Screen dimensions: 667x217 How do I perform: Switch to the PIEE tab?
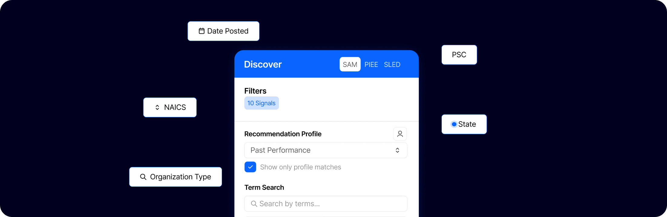tap(371, 64)
